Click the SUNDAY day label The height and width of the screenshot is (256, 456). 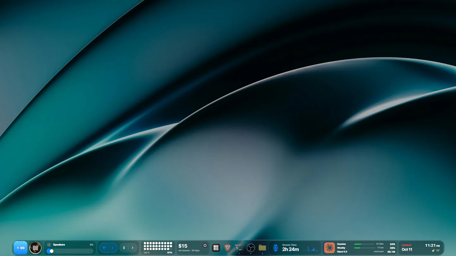tap(407, 245)
